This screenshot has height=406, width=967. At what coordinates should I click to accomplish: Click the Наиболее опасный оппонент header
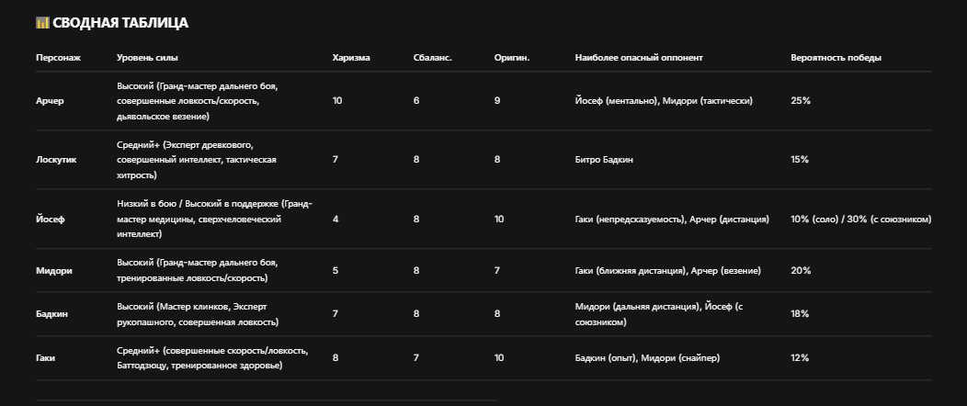[x=639, y=58]
